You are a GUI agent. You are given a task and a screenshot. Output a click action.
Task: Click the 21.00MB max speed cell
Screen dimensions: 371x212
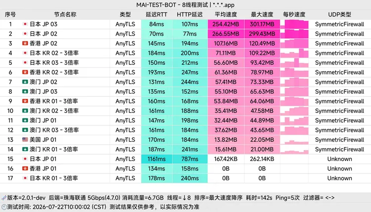[262, 149]
